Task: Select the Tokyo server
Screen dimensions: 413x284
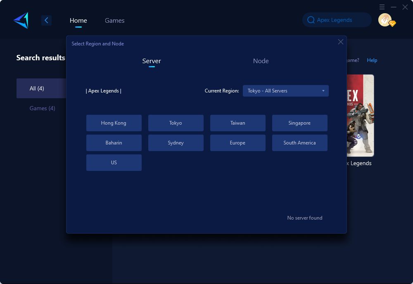Action: click(176, 123)
